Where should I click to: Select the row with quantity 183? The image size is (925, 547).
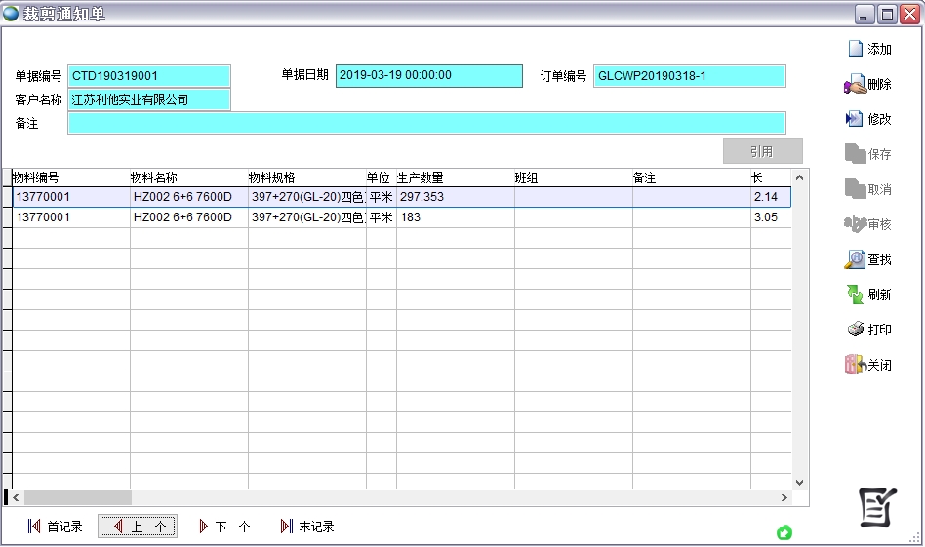click(454, 217)
